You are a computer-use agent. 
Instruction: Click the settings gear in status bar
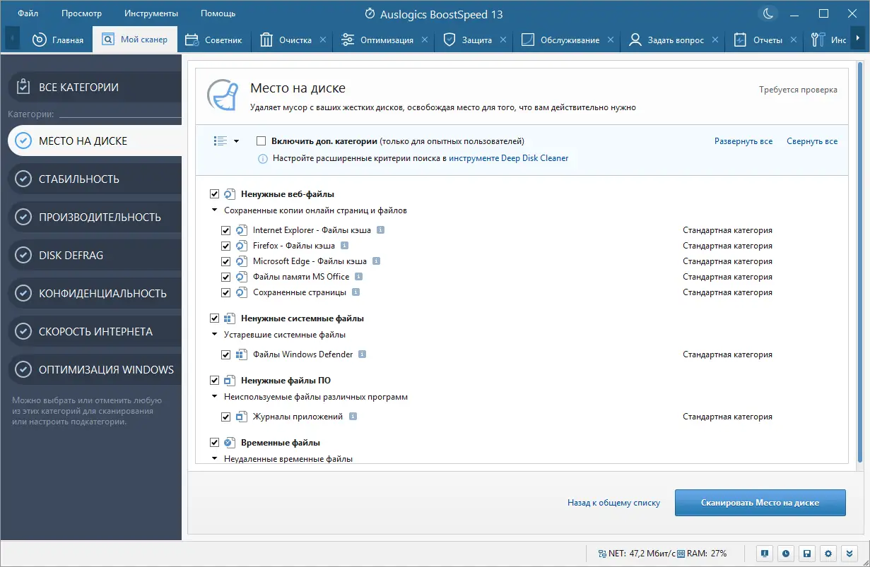829,553
